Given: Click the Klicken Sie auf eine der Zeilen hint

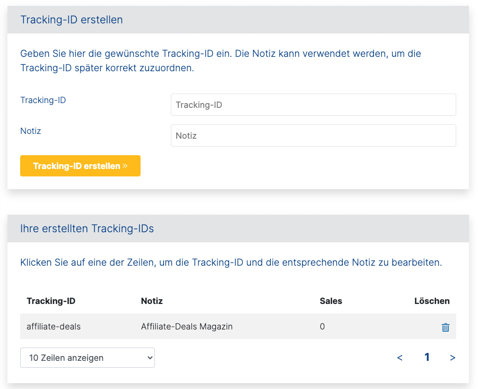Looking at the screenshot, I should (x=231, y=263).
